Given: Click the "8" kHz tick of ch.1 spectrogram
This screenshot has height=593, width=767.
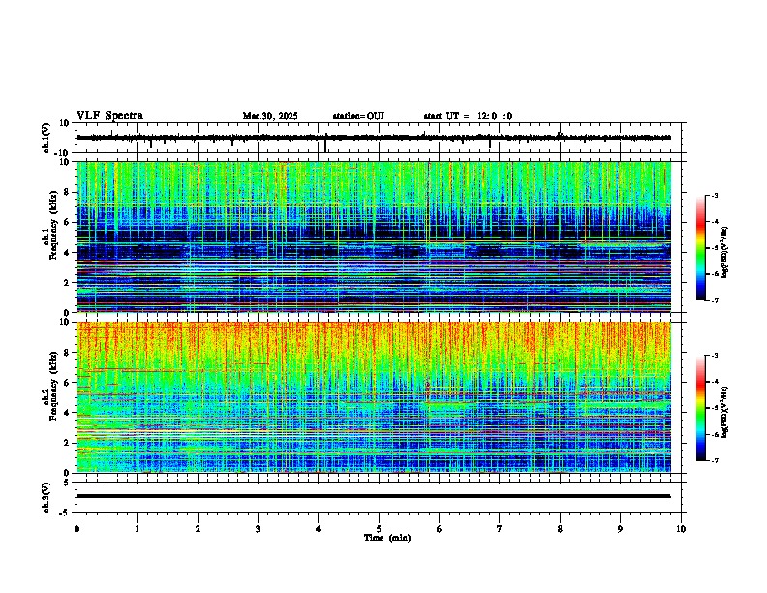Looking at the screenshot, I should pyautogui.click(x=67, y=192).
